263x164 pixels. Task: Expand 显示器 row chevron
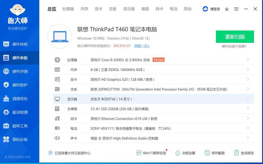pyautogui.click(x=248, y=99)
